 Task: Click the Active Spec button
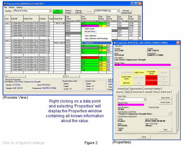165,102
